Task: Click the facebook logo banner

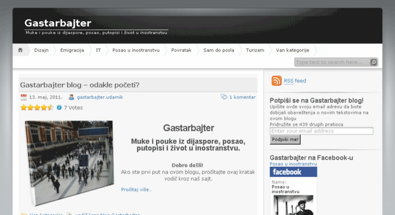Action: [293, 172]
